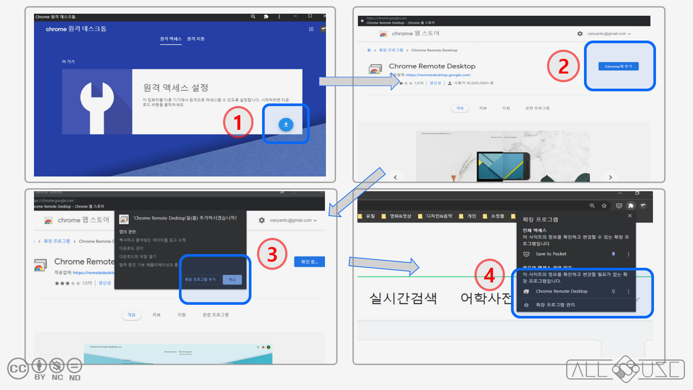
Task: Click '취소' in add extension dialog
Action: [x=232, y=279]
